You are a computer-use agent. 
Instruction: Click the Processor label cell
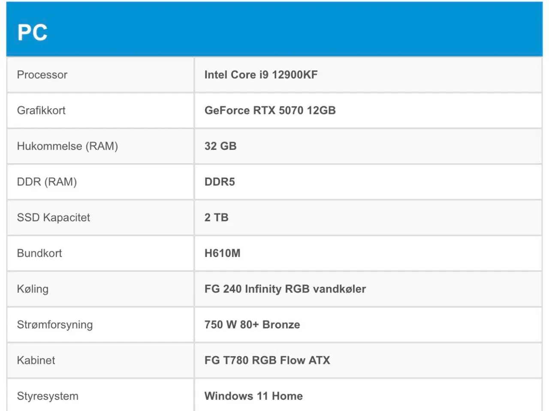(42, 75)
